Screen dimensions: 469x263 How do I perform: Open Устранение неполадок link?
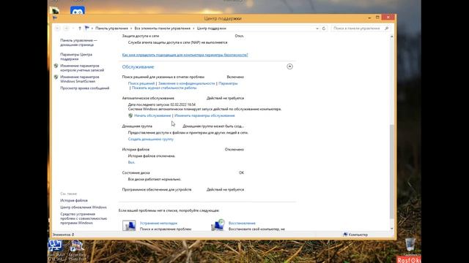(158, 223)
